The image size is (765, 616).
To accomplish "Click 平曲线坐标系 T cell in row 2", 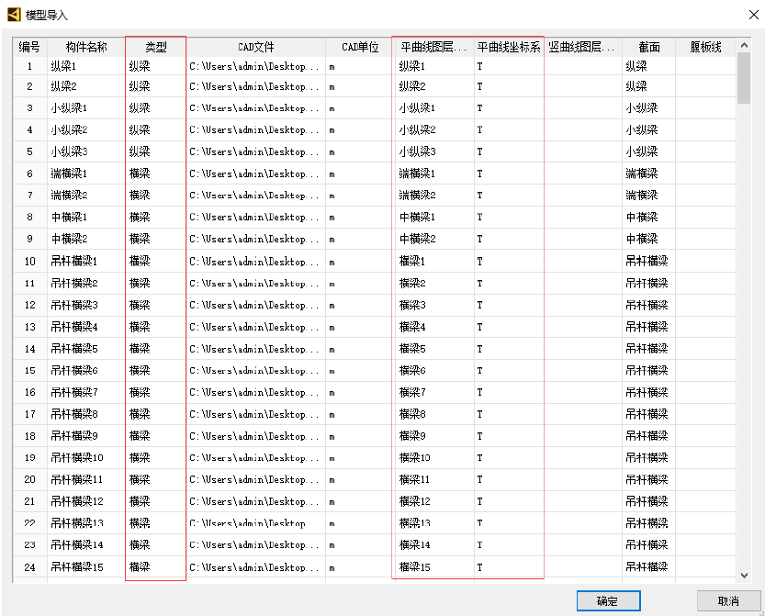I will click(x=509, y=86).
